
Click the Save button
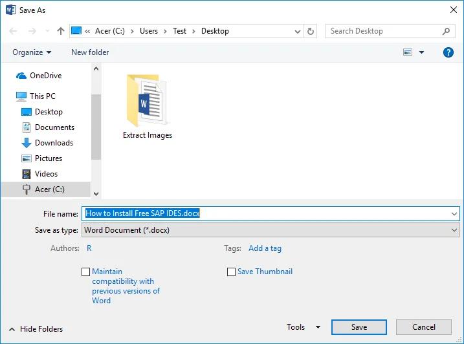pyautogui.click(x=359, y=327)
